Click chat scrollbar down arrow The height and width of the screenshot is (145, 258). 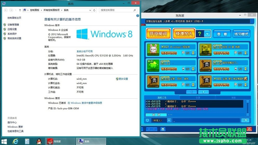pyautogui.click(x=248, y=115)
